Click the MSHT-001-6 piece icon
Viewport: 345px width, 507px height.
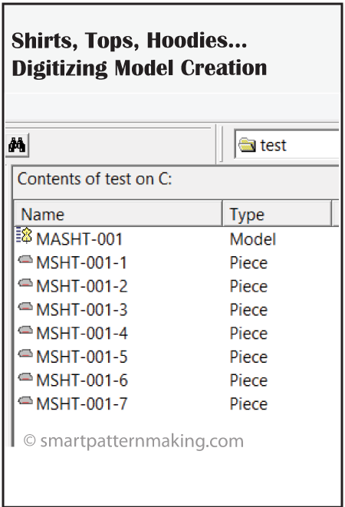(25, 377)
